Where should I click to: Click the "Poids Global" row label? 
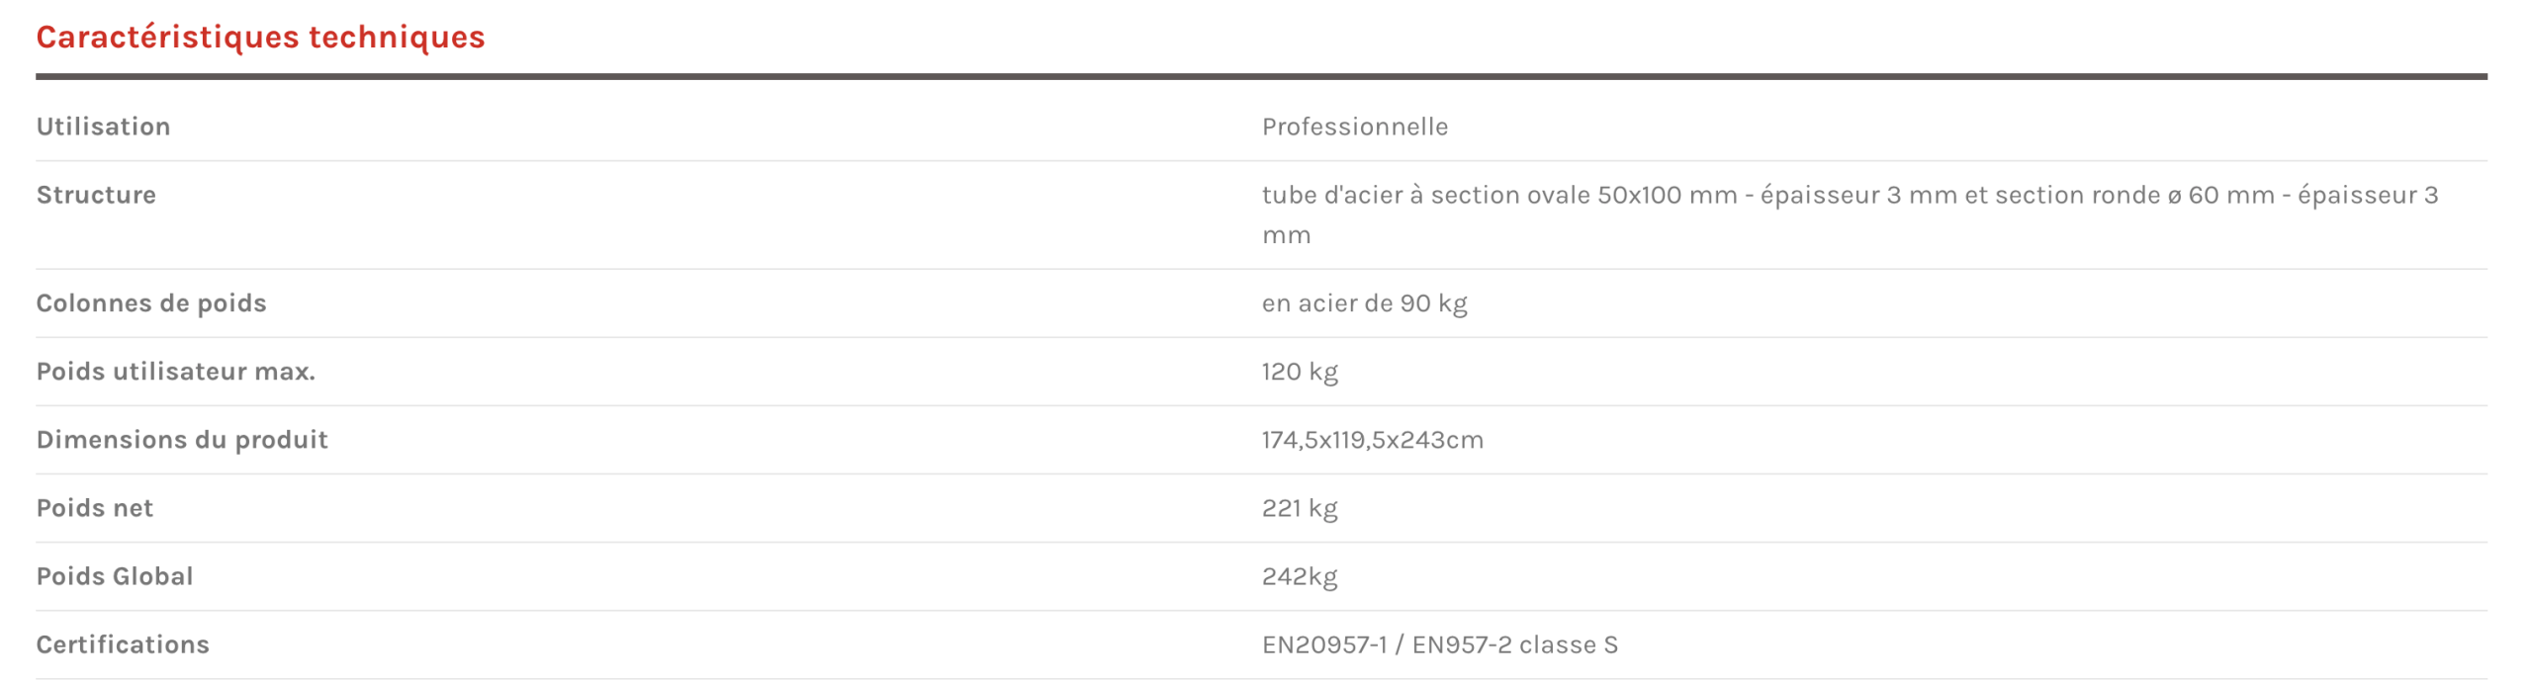tap(115, 575)
